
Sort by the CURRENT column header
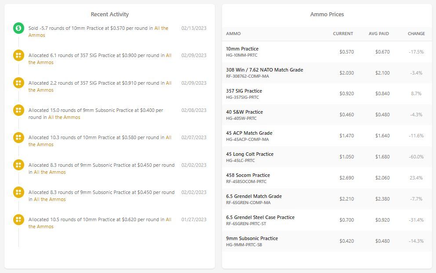pyautogui.click(x=343, y=34)
